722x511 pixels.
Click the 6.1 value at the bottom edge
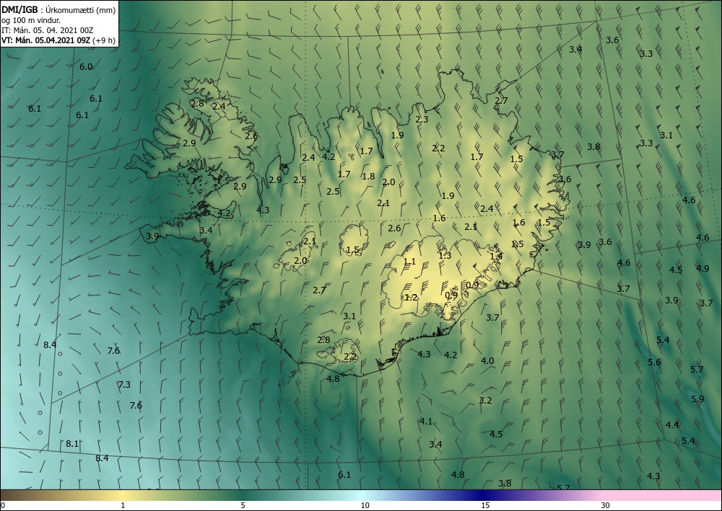[344, 475]
